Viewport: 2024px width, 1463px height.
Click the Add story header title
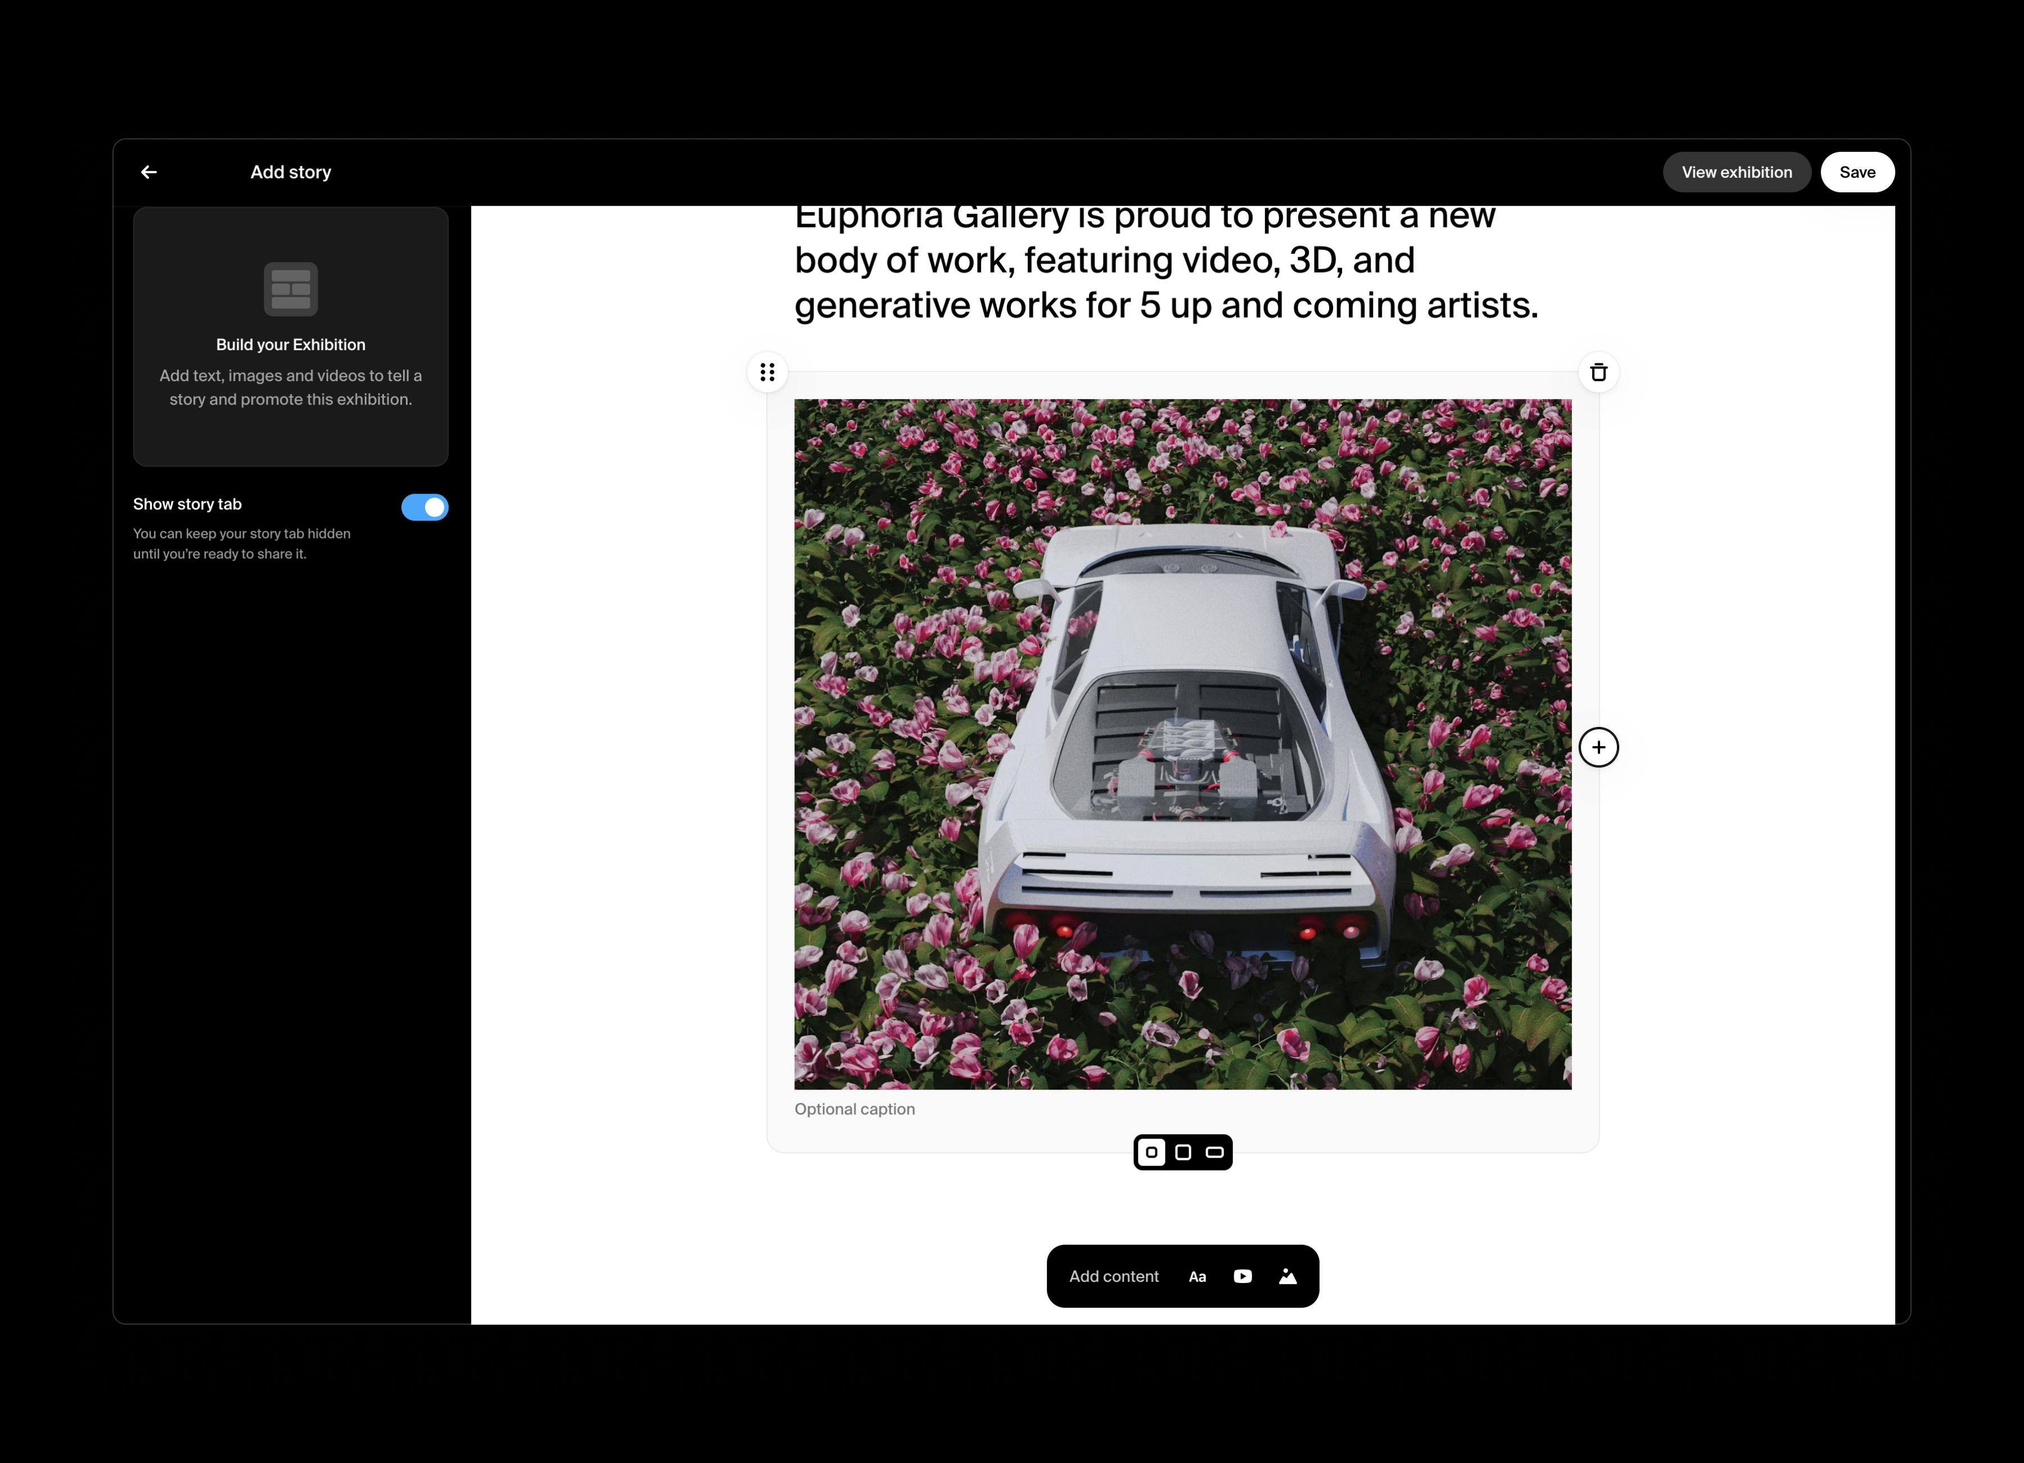[x=290, y=171]
